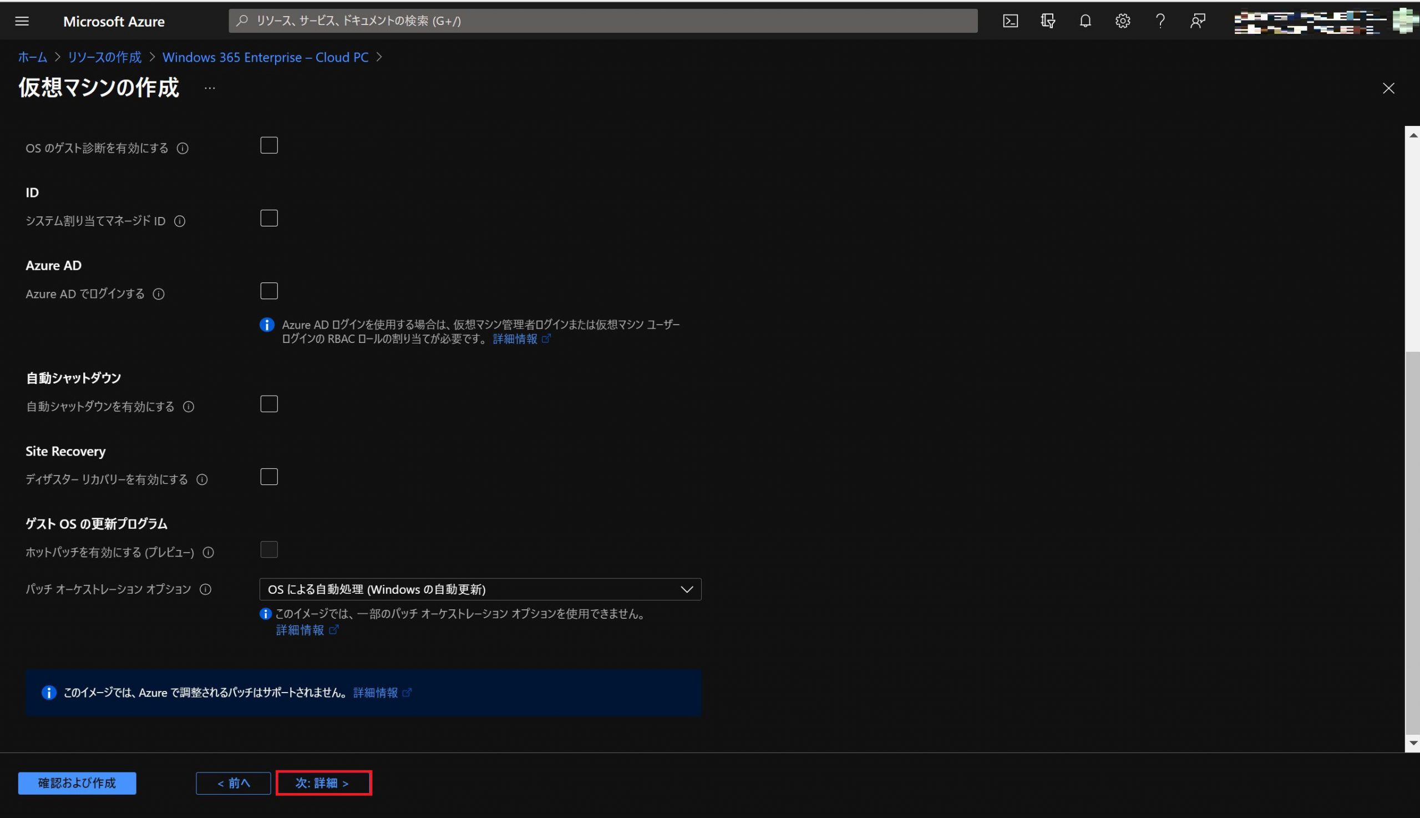1420x818 pixels.
Task: Open portal settings gear
Action: (1123, 21)
